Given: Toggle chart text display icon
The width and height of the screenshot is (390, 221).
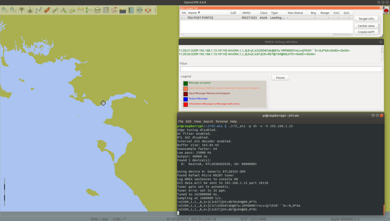Looking at the screenshot, I should pyautogui.click(x=64, y=10).
